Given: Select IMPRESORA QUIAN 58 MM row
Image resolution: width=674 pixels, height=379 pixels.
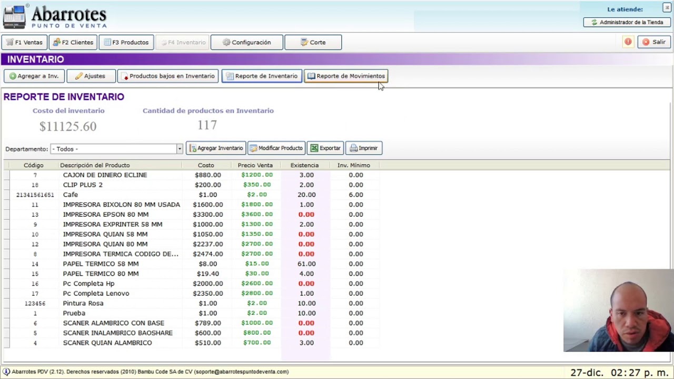Looking at the screenshot, I should (191, 234).
